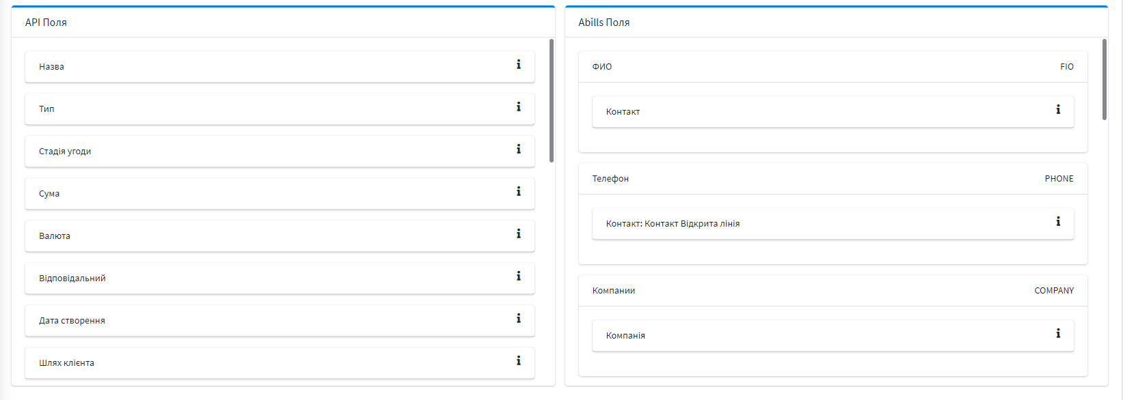Click the Abills Поля panel scrollbar
1123x400 pixels.
tap(1105, 79)
